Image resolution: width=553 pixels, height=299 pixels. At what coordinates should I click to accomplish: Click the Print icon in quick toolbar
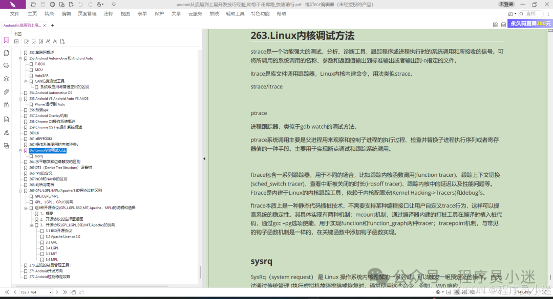tap(52, 5)
